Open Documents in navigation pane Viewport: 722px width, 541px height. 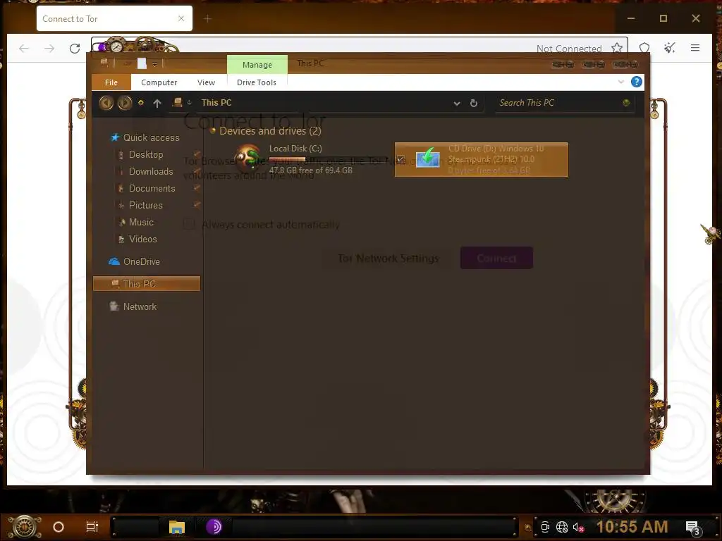pyautogui.click(x=152, y=189)
